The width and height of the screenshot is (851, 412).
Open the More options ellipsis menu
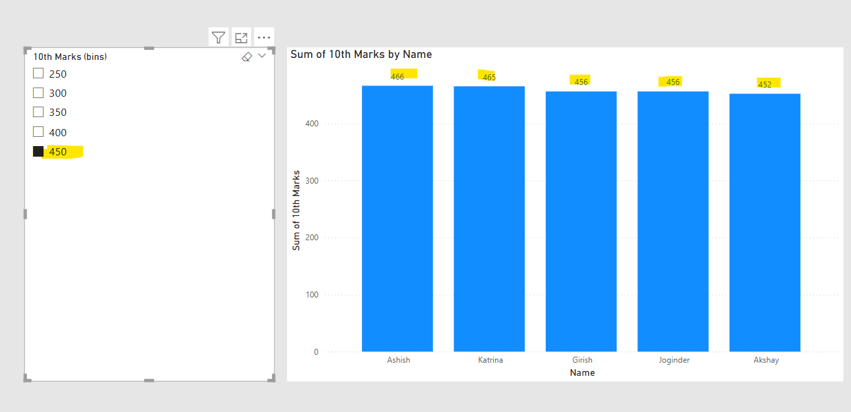point(264,38)
